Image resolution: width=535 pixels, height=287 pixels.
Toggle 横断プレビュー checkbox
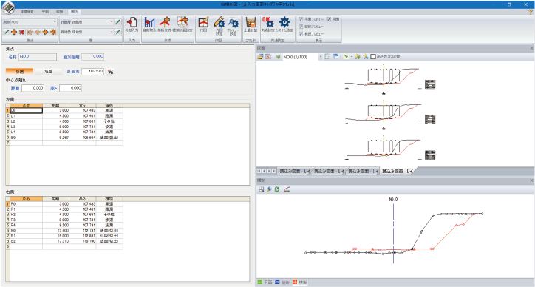[x=301, y=34]
